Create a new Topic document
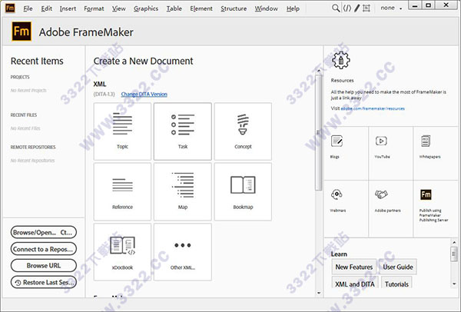The image size is (461, 312). [122, 131]
